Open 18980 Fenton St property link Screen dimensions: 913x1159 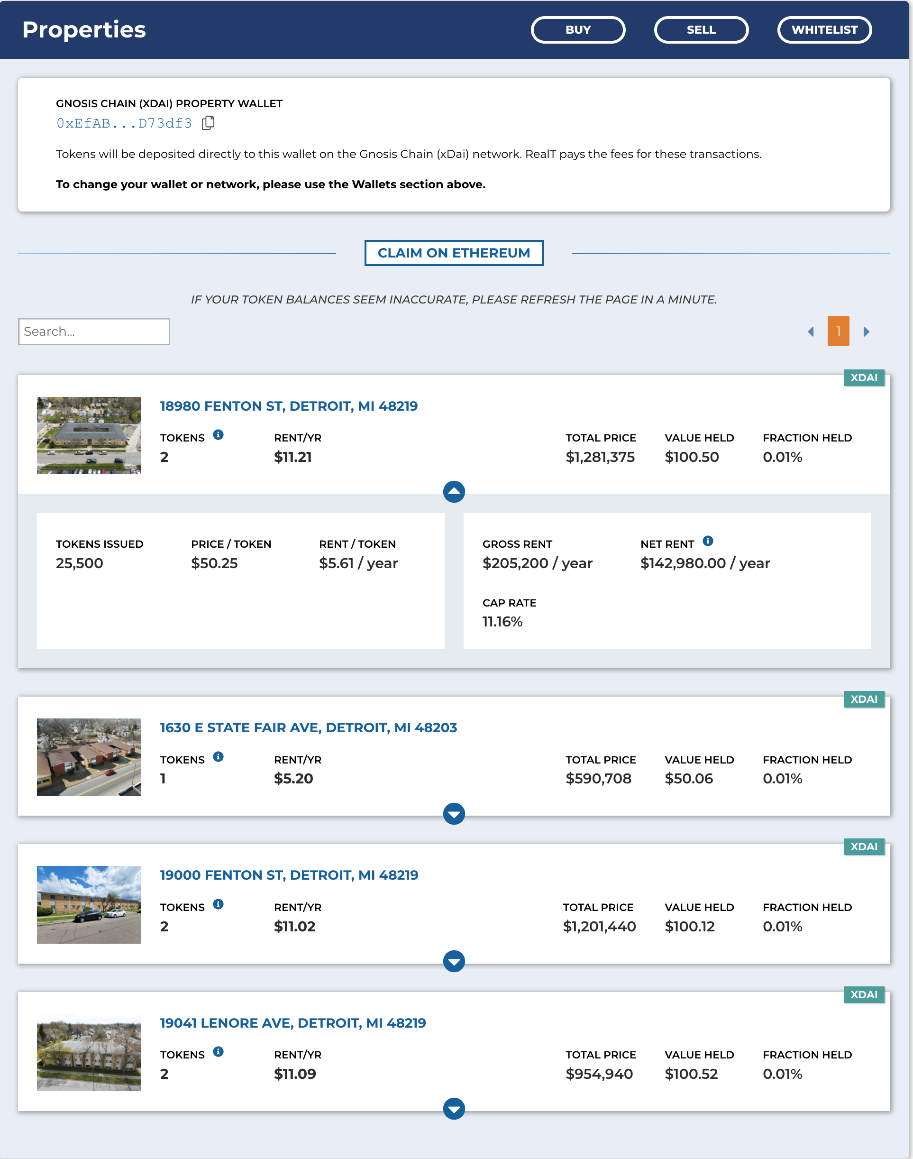(289, 406)
